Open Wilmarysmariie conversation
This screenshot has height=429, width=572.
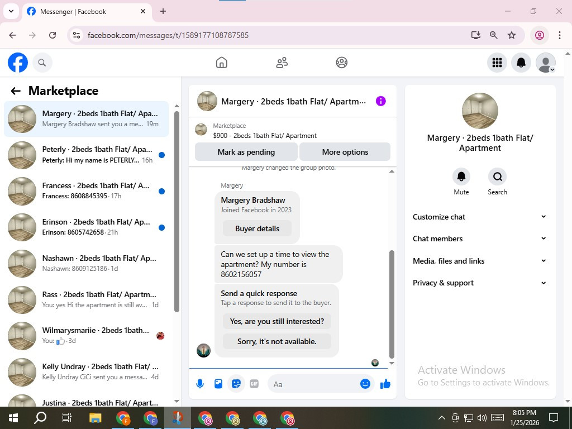pos(87,336)
